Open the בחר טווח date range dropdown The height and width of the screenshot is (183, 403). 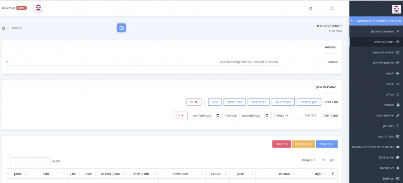[302, 116]
